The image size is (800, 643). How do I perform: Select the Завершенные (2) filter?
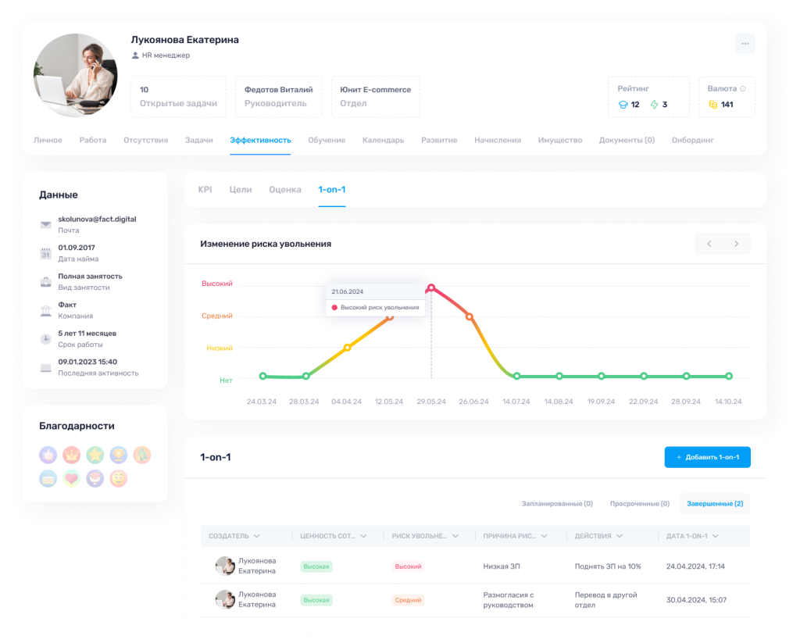point(714,504)
